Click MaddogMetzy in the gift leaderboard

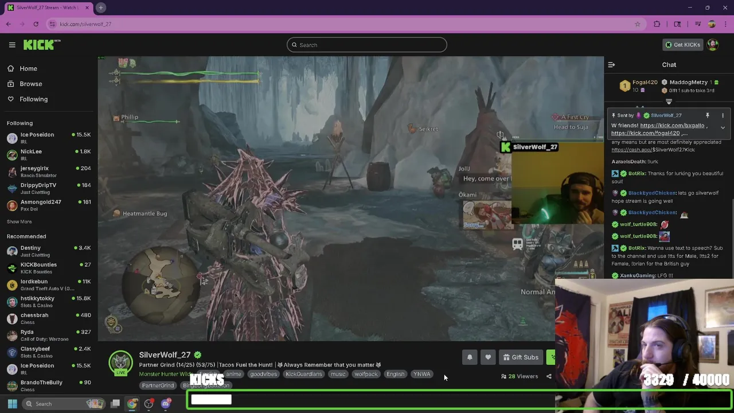(x=688, y=82)
